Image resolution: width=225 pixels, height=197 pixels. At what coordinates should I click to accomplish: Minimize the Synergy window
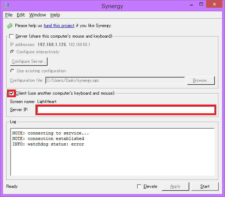pyautogui.click(x=191, y=5)
